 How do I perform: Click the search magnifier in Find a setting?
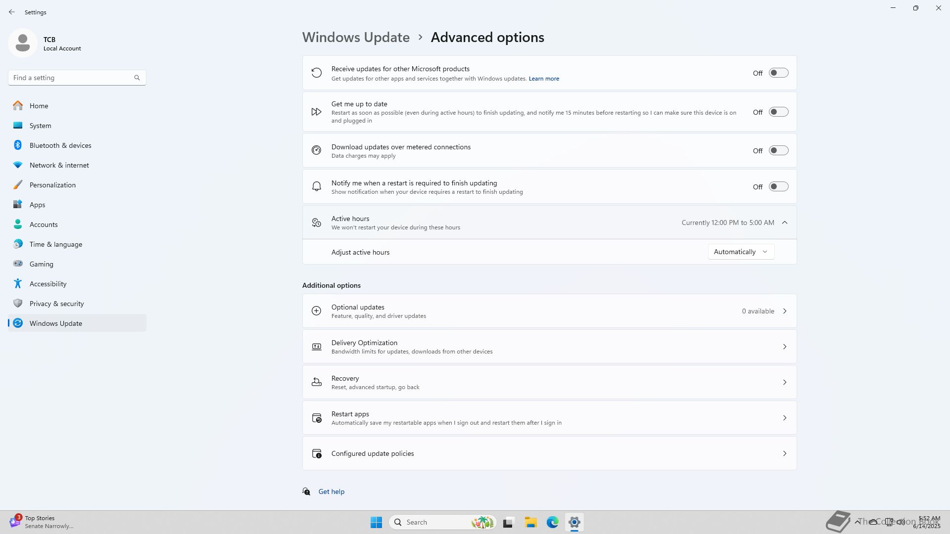[x=137, y=78]
